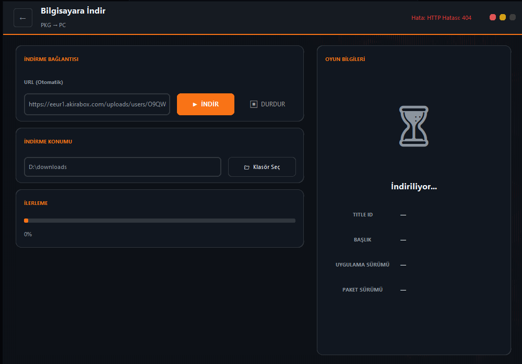Screen dimensions: 522x364
Task: Click the hourglass icon in game info
Action: click(414, 126)
